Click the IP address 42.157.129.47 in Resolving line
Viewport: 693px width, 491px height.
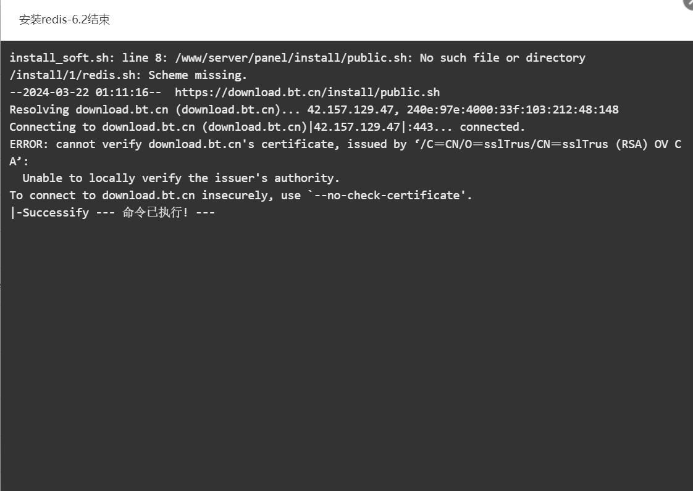[x=350, y=110]
